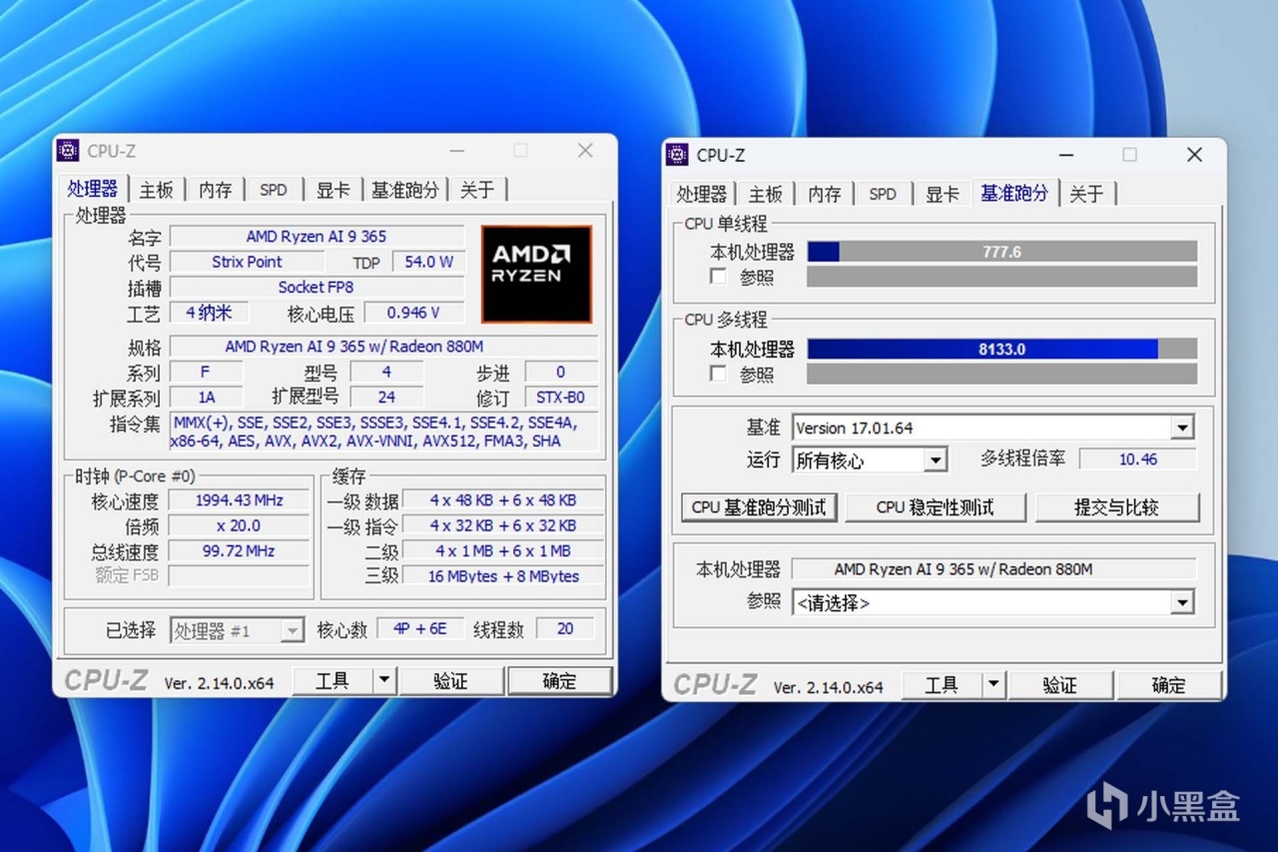Click CPU-Z app icon in right window title bar
The height and width of the screenshot is (852, 1278).
pos(677,155)
